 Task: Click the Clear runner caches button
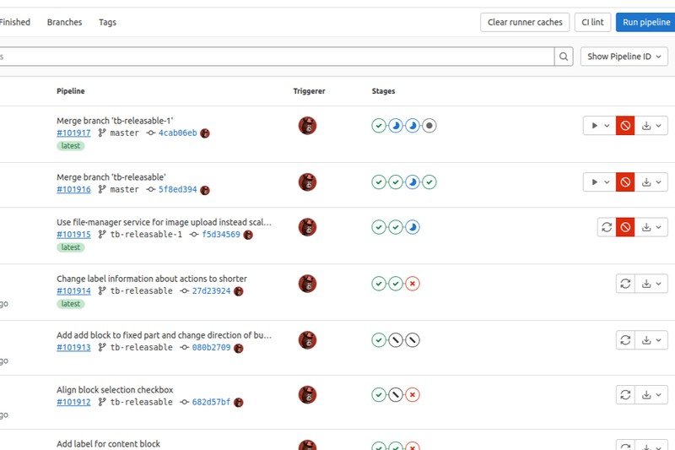click(x=524, y=22)
